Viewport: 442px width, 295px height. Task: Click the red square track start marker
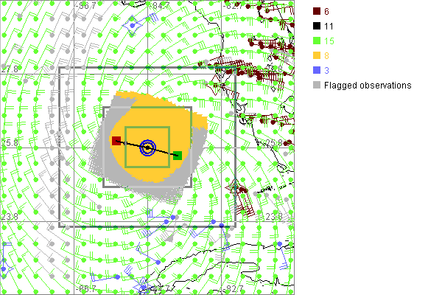click(x=116, y=141)
